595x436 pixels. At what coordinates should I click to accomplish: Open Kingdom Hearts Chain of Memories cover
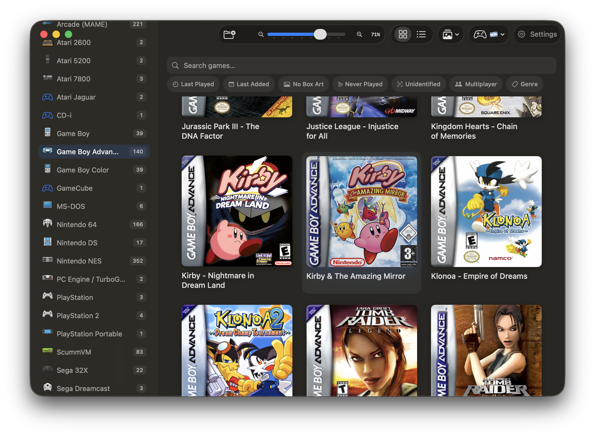tap(486, 107)
